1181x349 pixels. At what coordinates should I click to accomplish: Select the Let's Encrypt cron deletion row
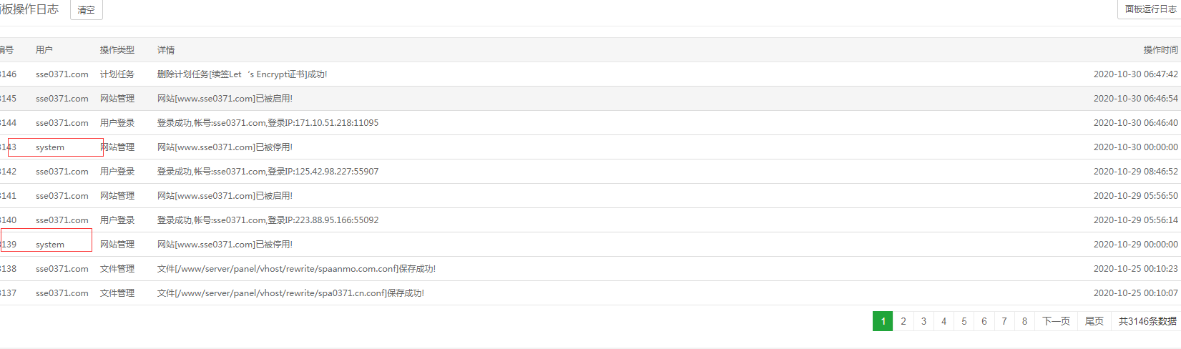pos(590,74)
